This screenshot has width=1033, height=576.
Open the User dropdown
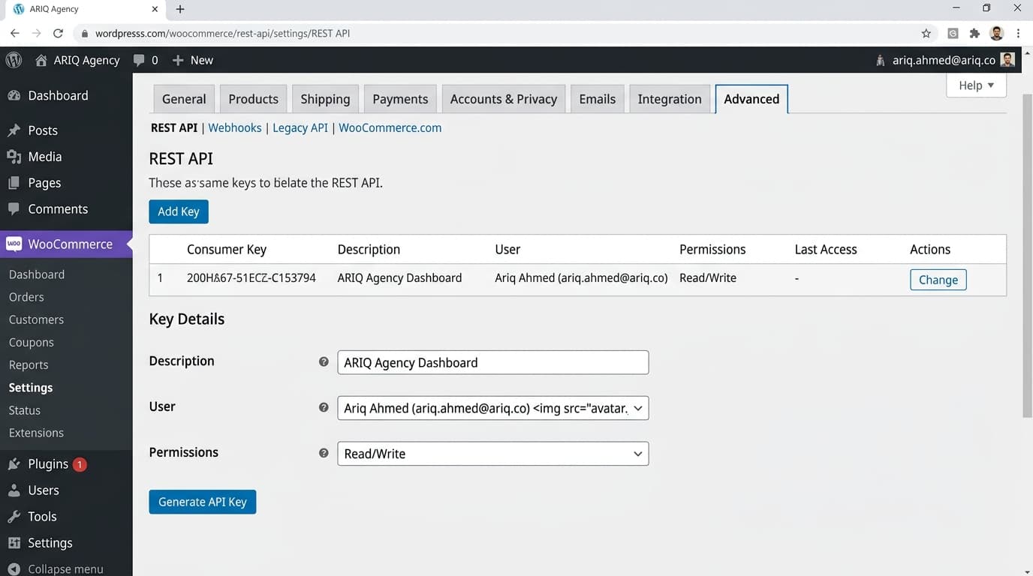click(493, 408)
